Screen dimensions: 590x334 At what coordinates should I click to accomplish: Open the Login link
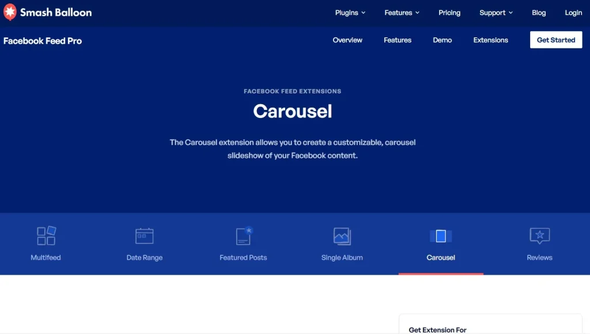pyautogui.click(x=573, y=12)
